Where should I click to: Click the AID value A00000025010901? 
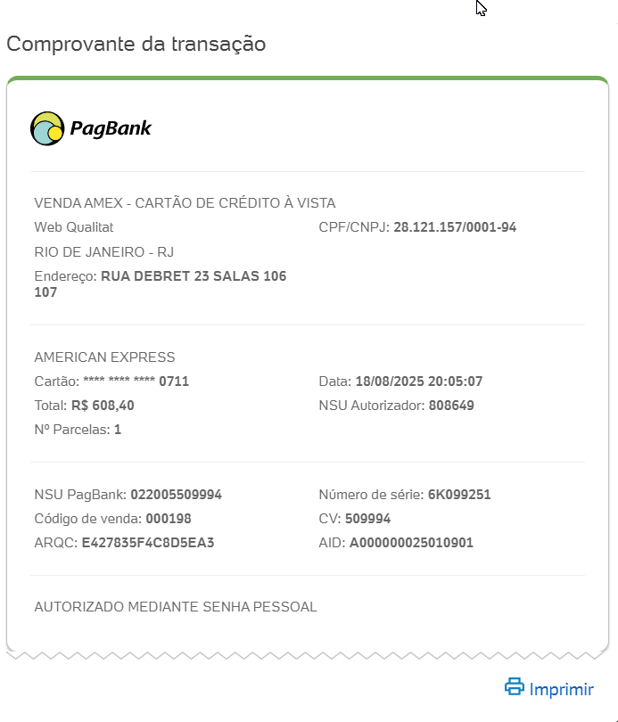[x=411, y=543]
